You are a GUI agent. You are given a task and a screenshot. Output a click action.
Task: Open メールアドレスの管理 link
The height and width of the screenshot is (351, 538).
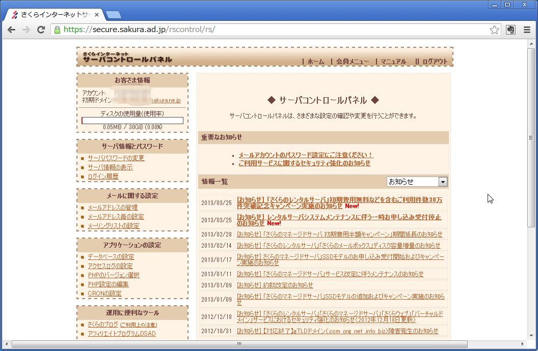113,208
